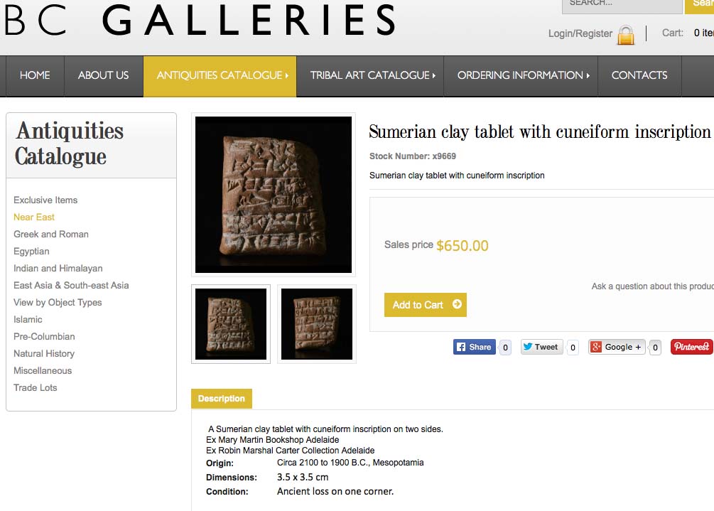Click the main tablet product image
Viewport: 714px width, 511px height.
tap(274, 195)
